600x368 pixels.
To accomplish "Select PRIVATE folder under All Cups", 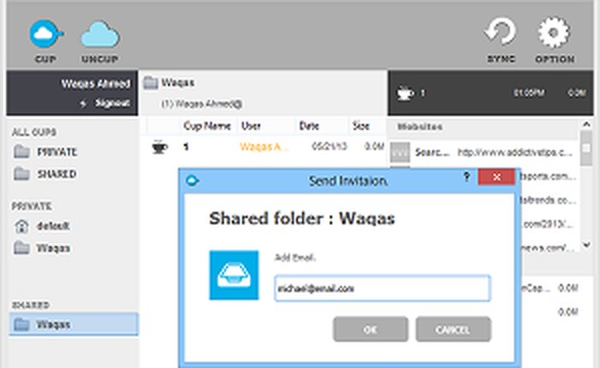I will point(57,151).
